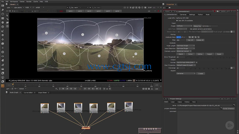Open the Transform nodes move icon
The image size is (239, 134).
tap(3, 39)
